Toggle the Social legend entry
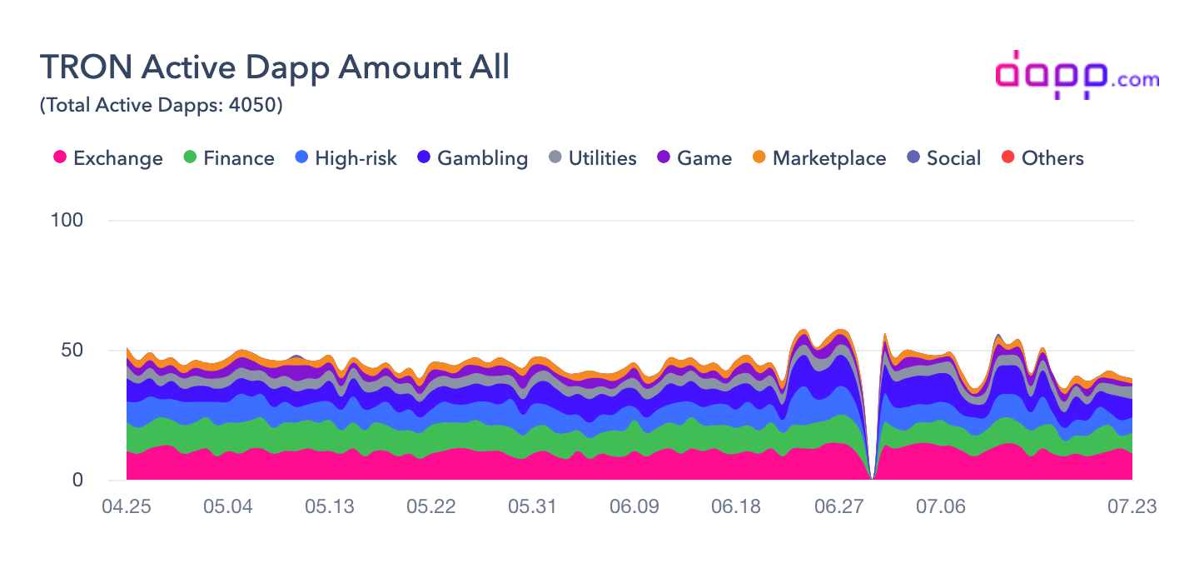1199x573 pixels. tap(944, 158)
